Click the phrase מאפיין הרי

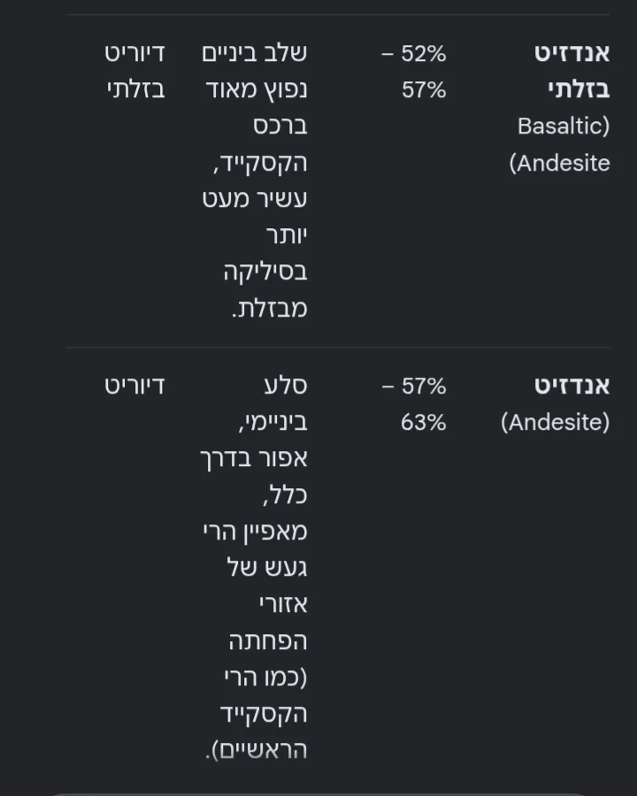[x=255, y=532]
